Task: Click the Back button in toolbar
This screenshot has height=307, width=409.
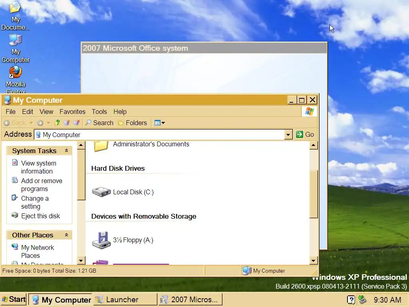Action: point(16,123)
